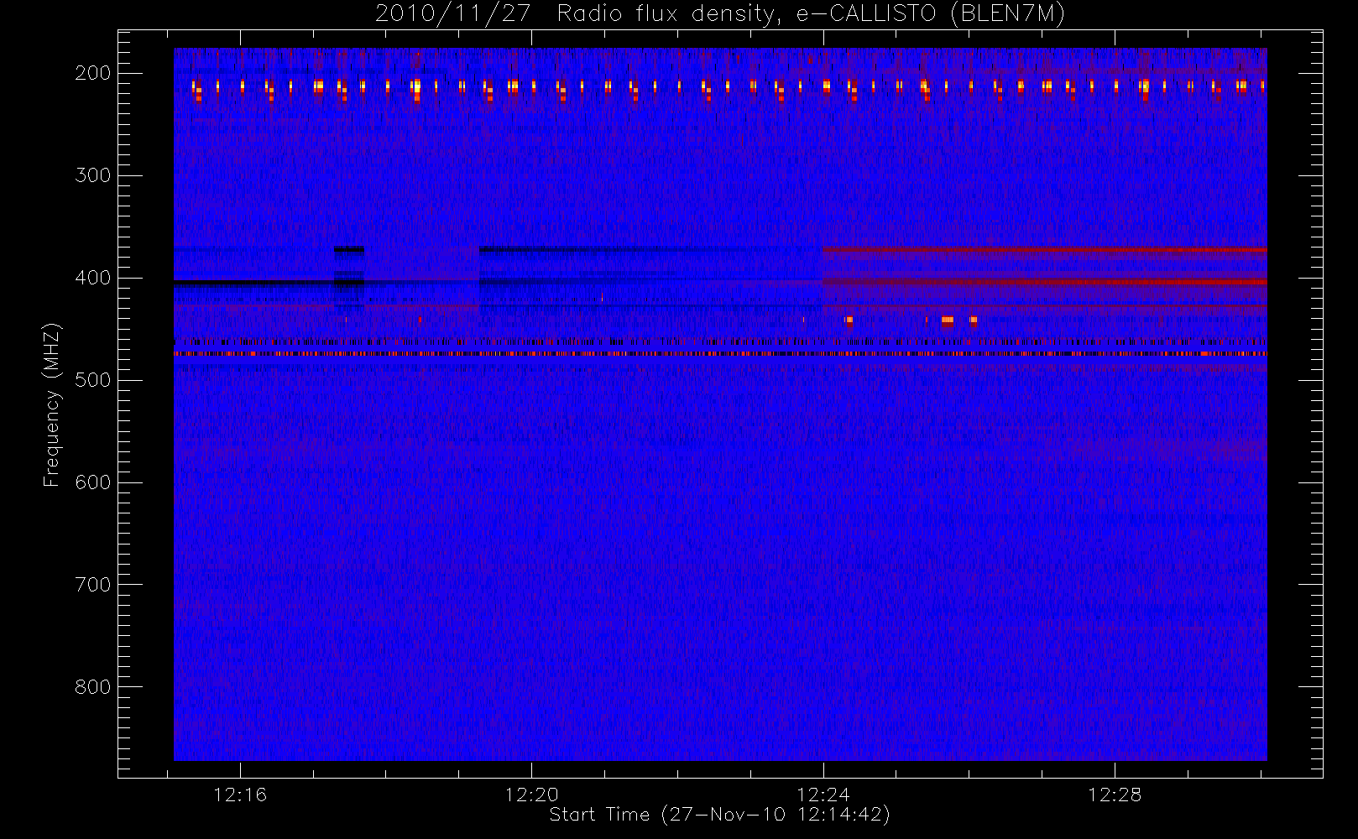The image size is (1358, 839).
Task: Select the '800' frequency axis label
Action: pyautogui.click(x=92, y=687)
